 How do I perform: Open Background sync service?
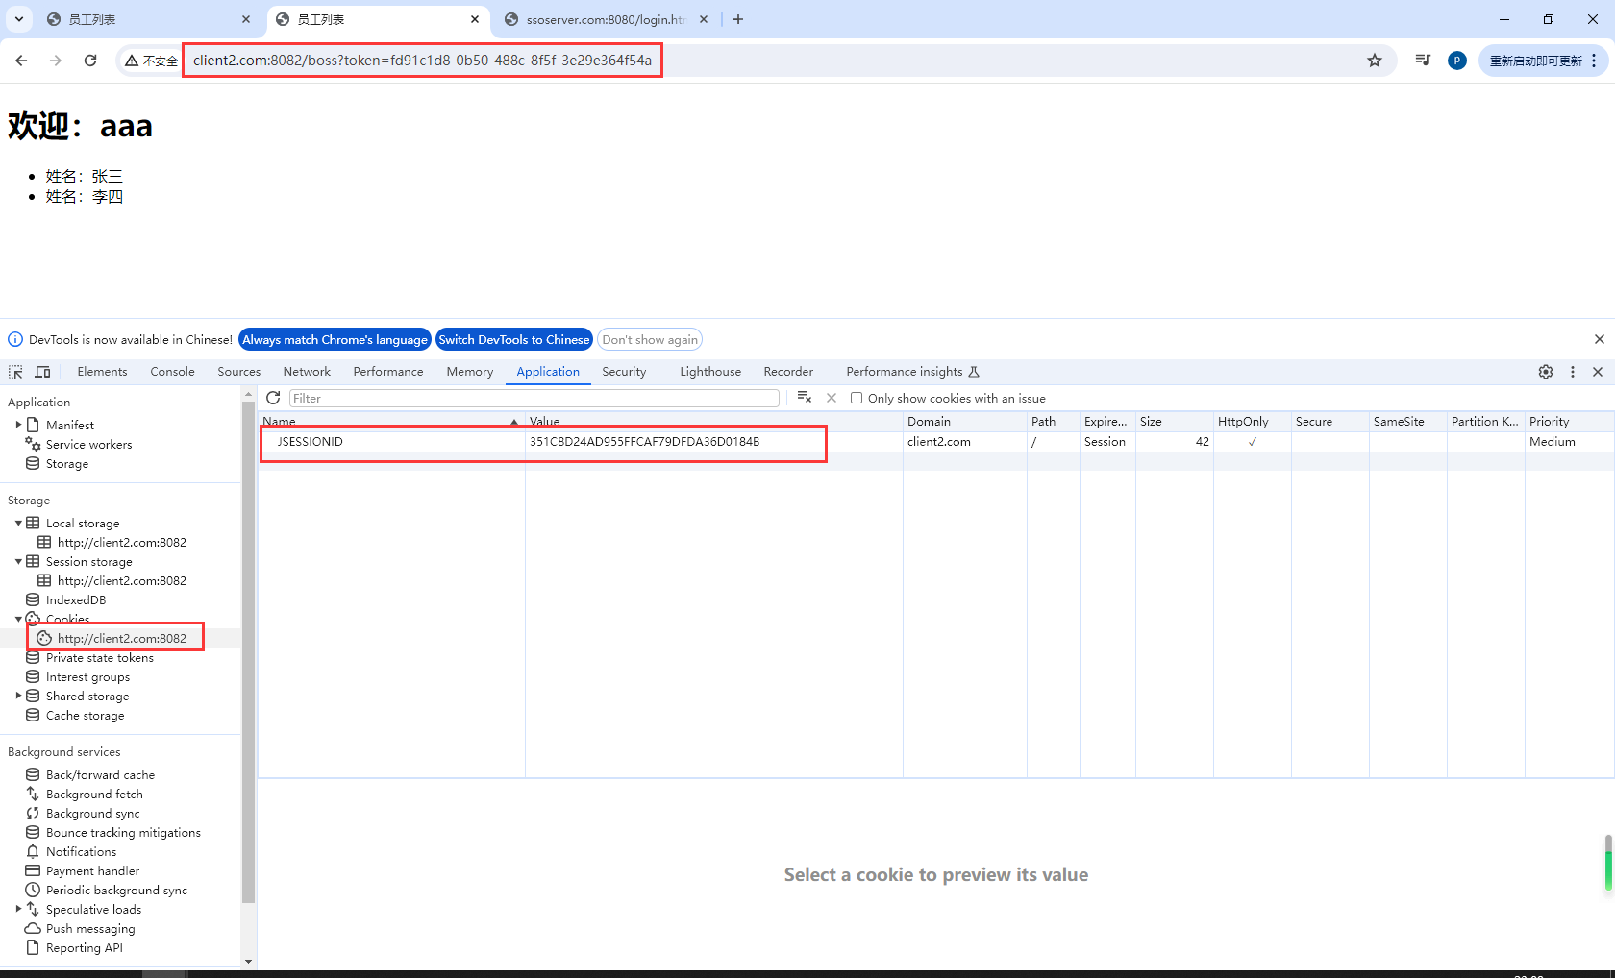92,813
